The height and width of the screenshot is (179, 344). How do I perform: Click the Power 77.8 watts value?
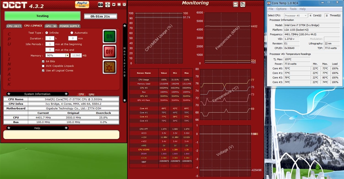coord(297,64)
